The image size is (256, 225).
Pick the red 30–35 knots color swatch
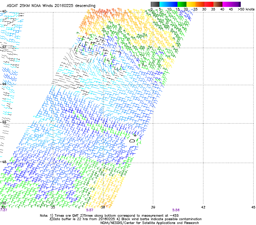(x=209, y=4)
